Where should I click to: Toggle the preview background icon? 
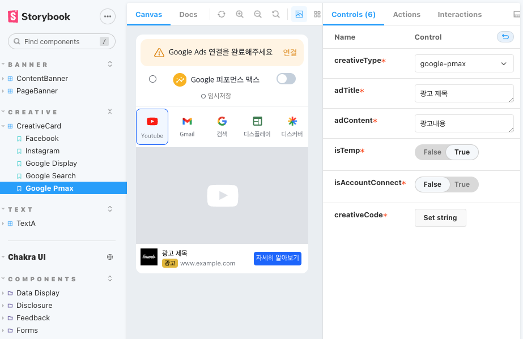tap(299, 14)
